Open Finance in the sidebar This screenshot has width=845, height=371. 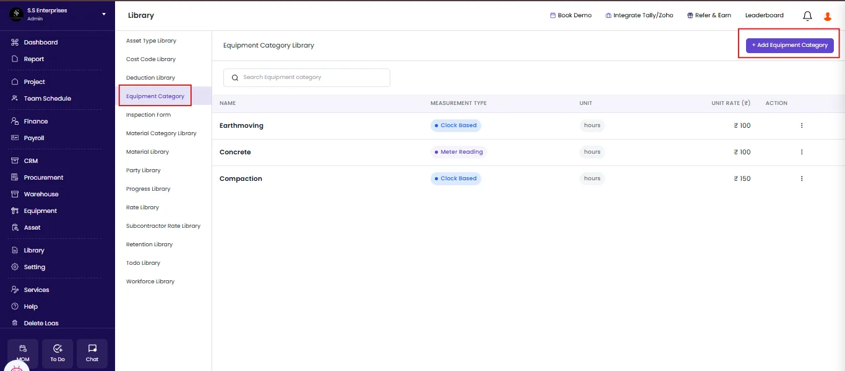(36, 122)
